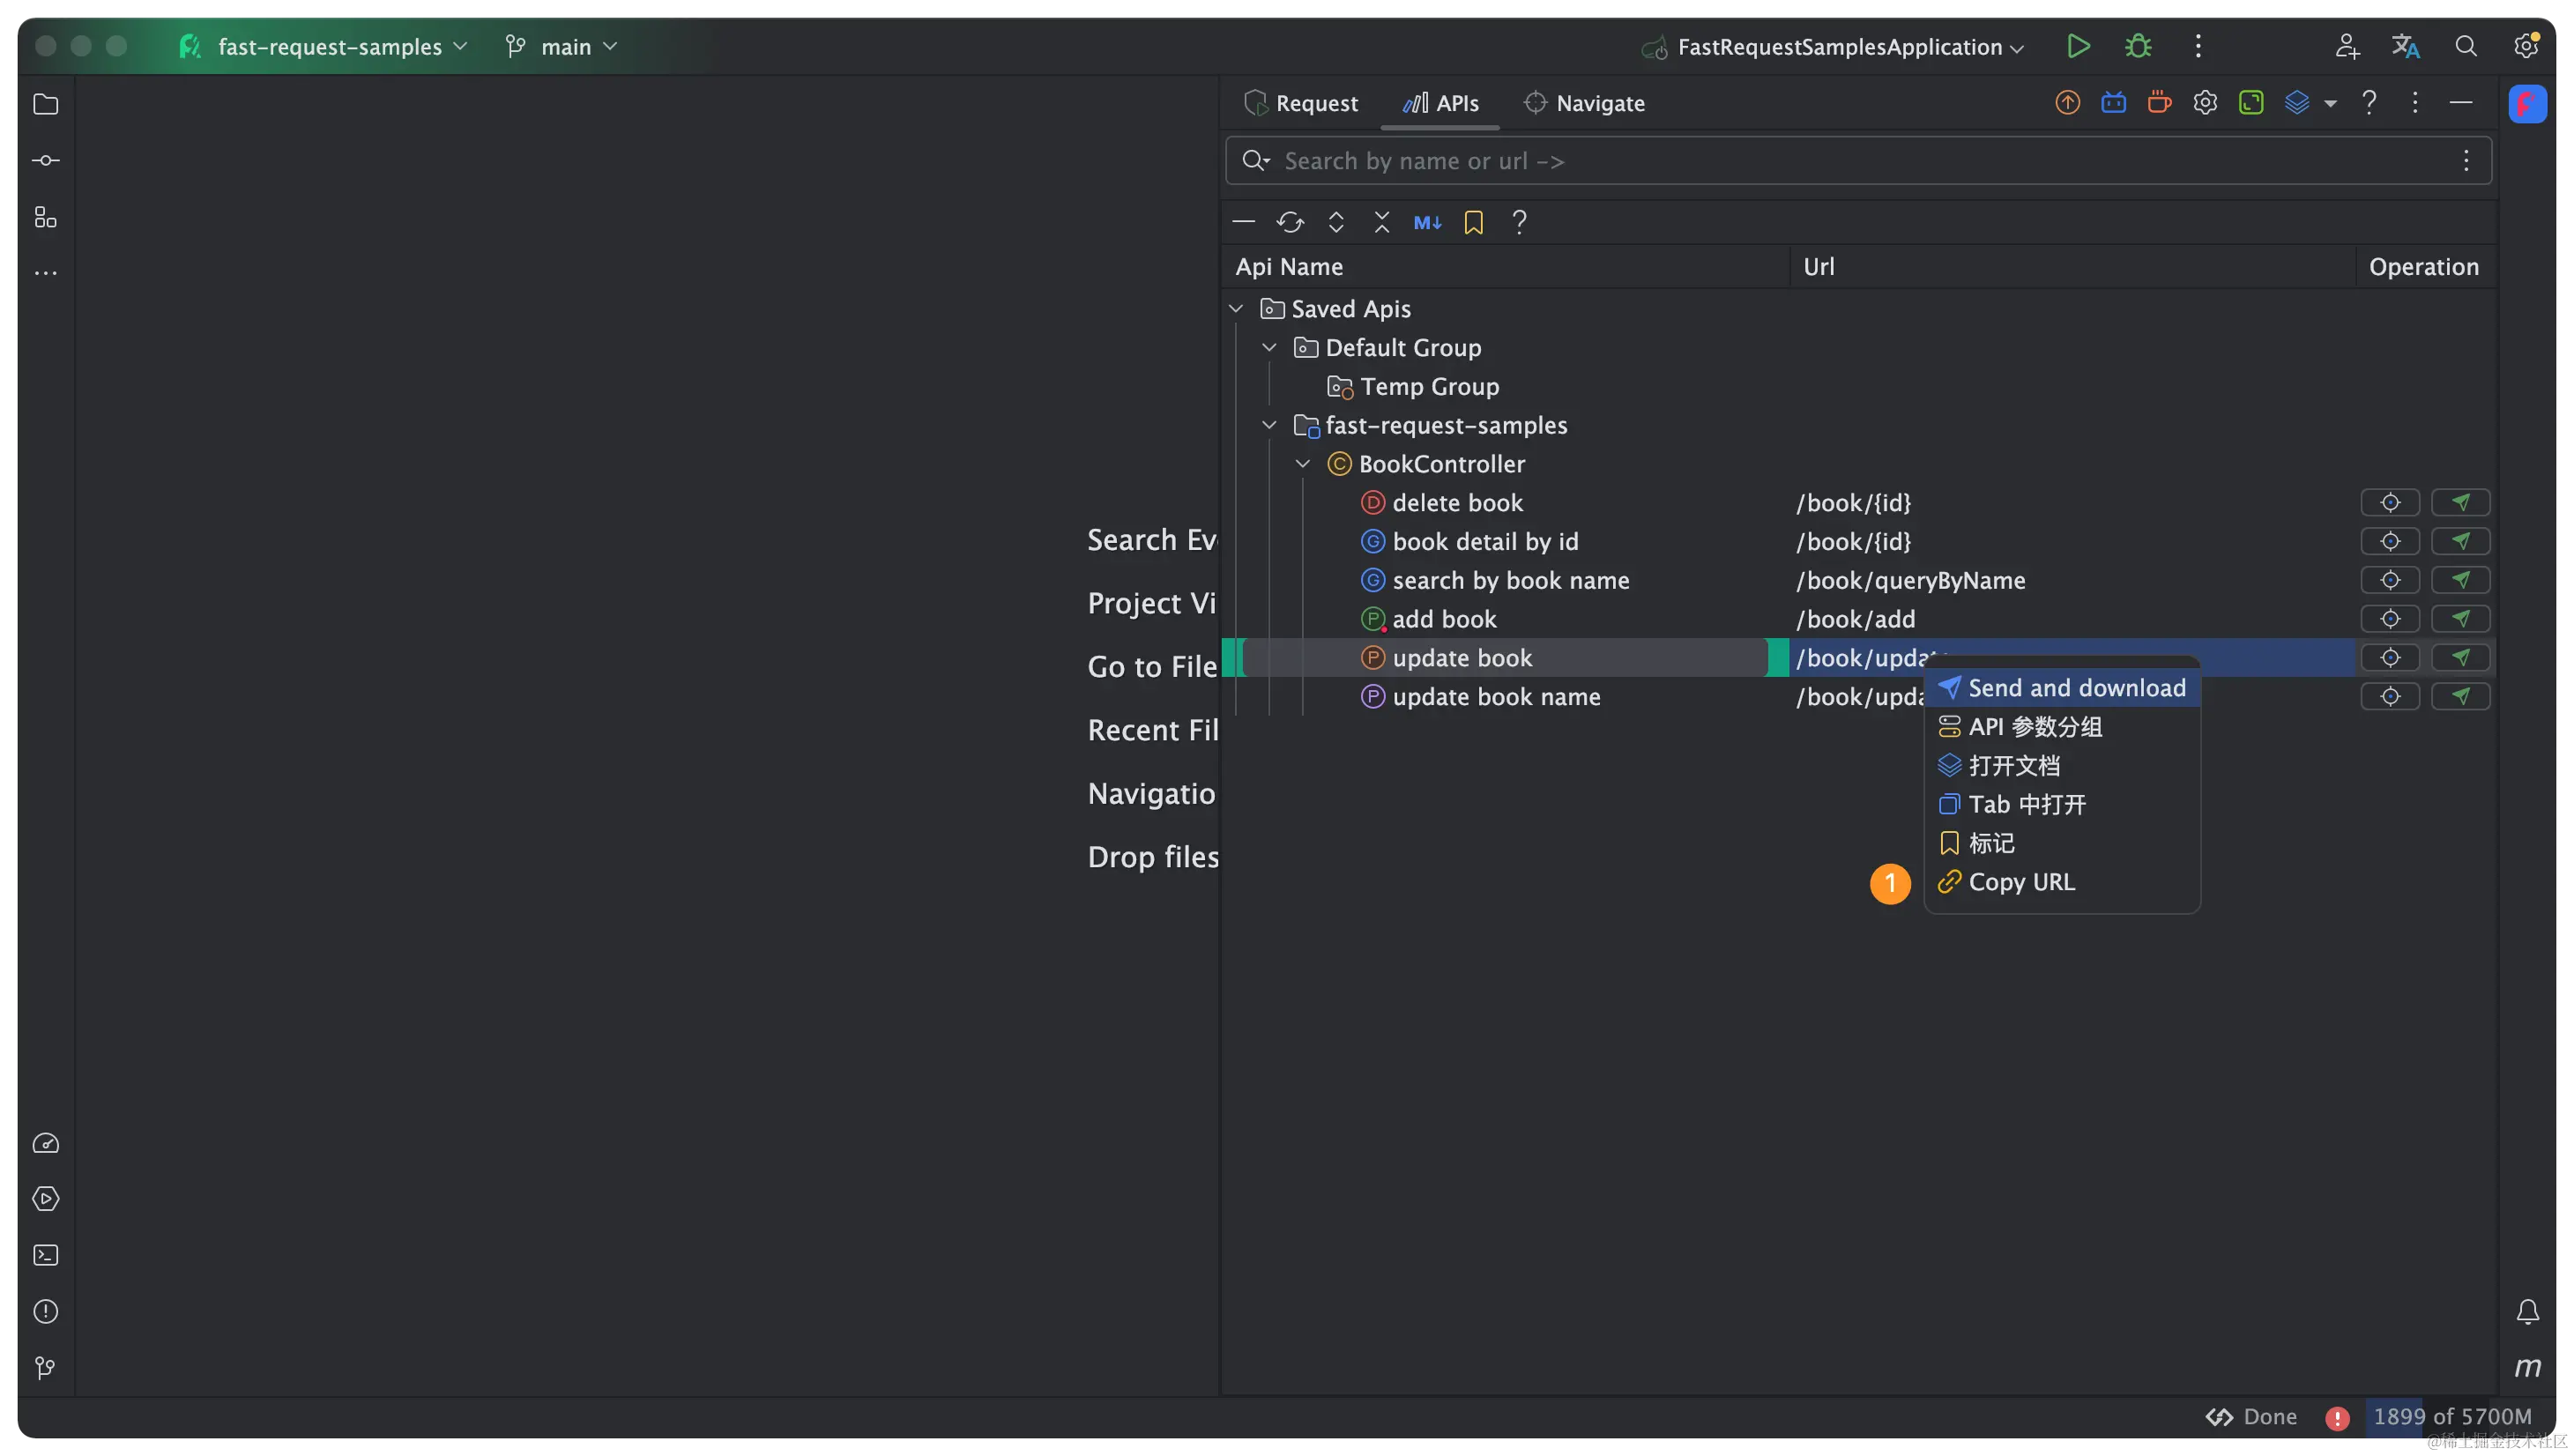This screenshot has height=1456, width=2574.
Task: Click the green square icon in Fast Request toolbar
Action: (2251, 102)
